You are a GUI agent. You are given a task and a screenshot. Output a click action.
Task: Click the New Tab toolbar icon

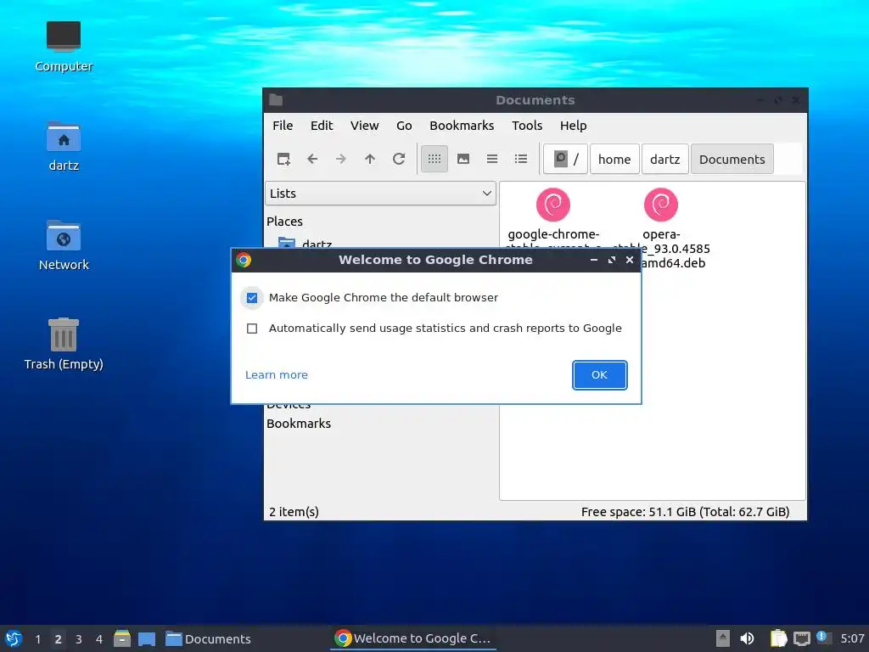(283, 159)
